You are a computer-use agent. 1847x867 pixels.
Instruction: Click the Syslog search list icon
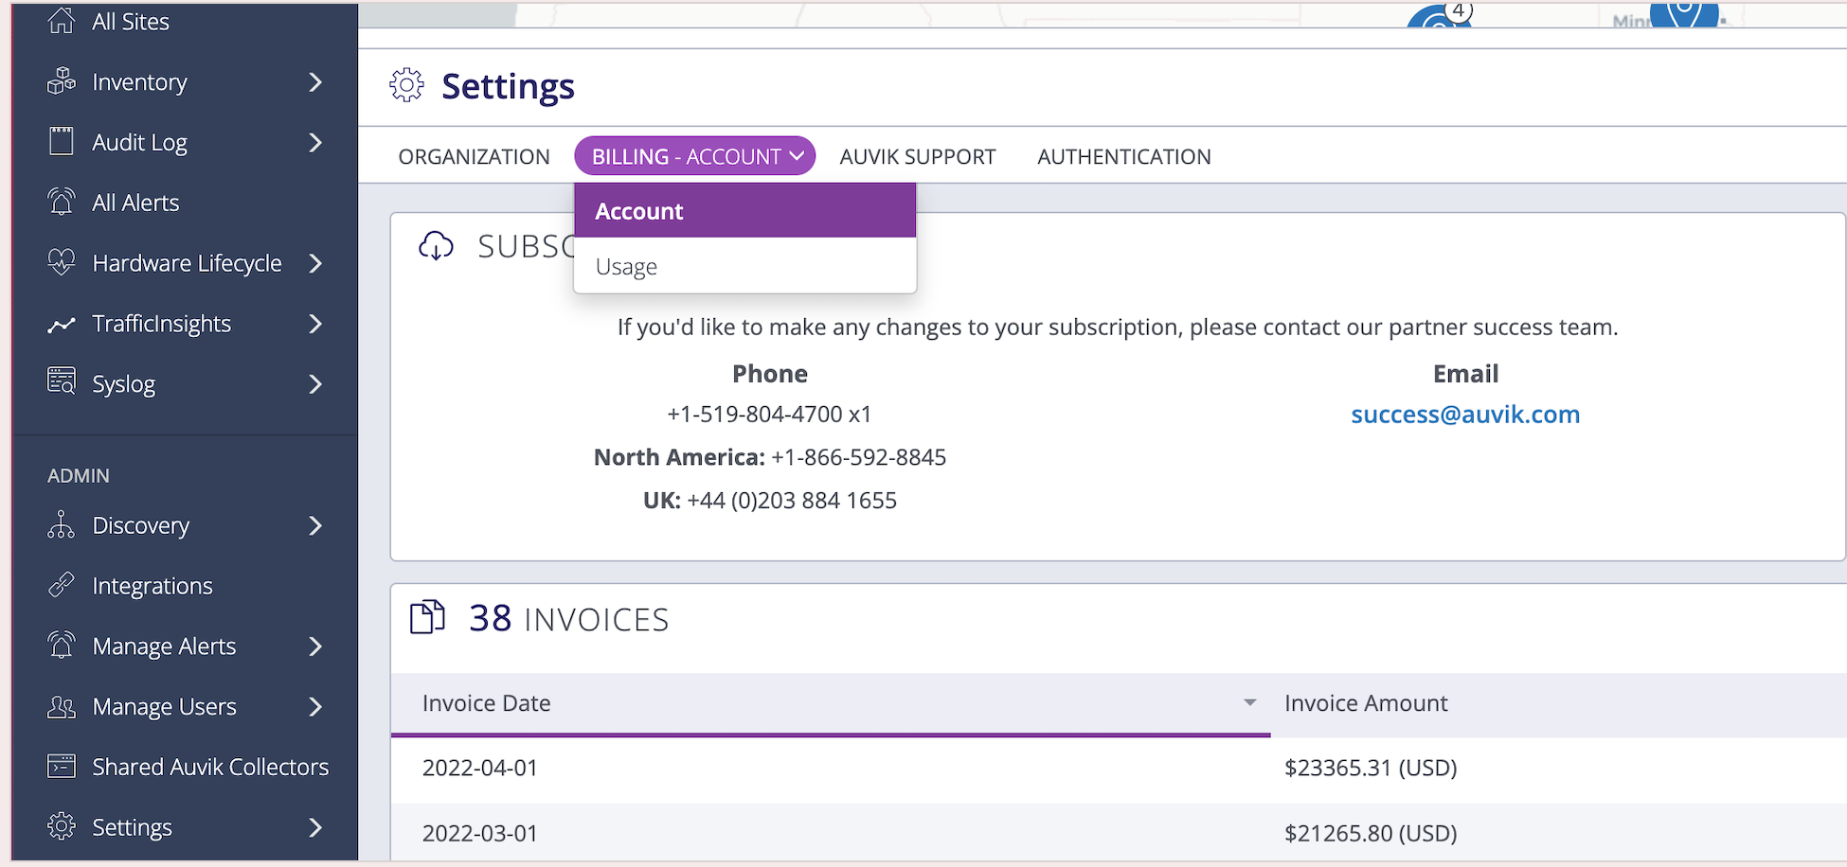(62, 381)
